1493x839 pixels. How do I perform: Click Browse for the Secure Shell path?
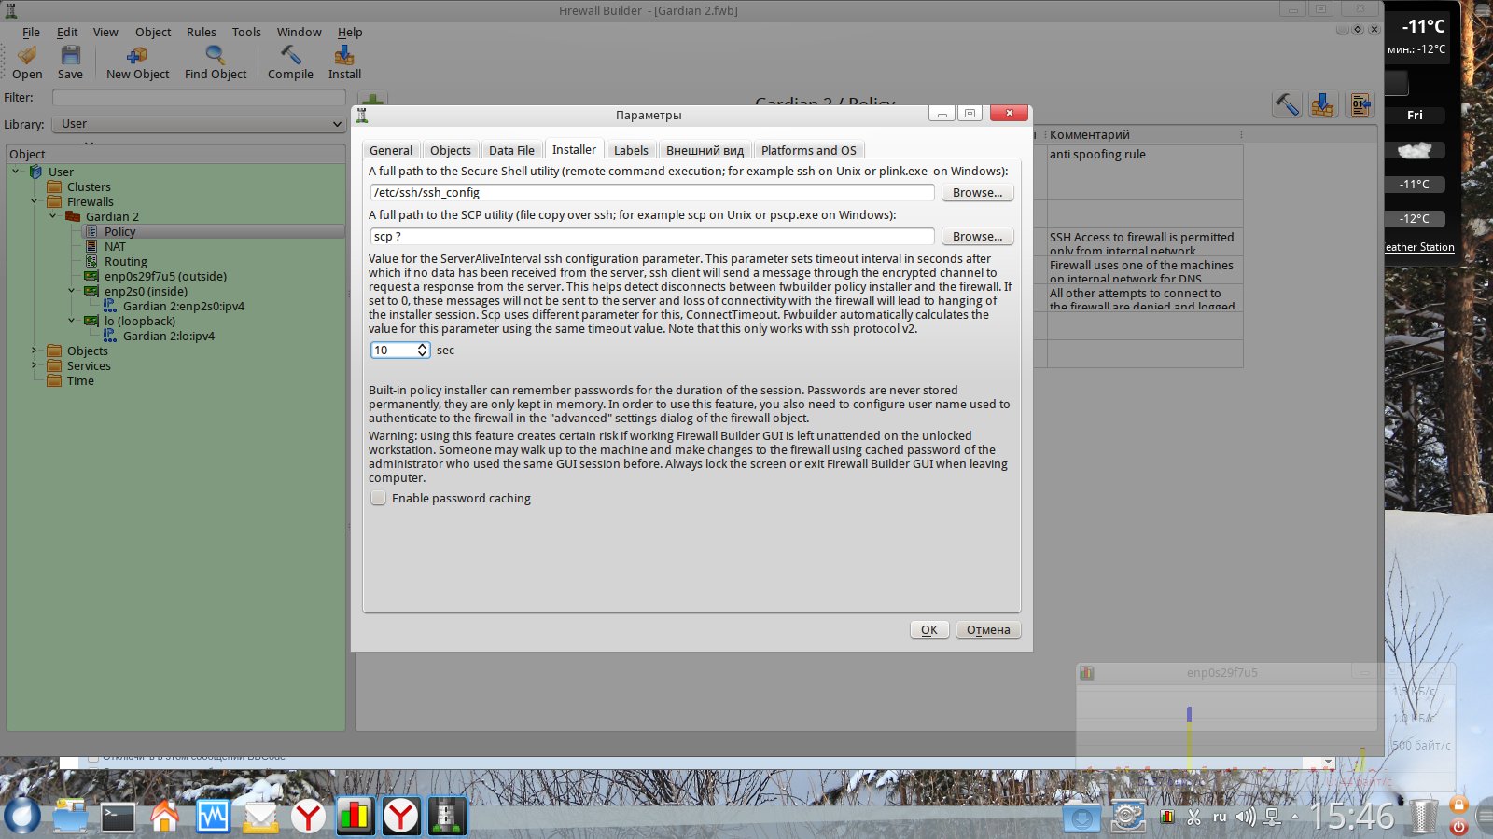pyautogui.click(x=977, y=193)
